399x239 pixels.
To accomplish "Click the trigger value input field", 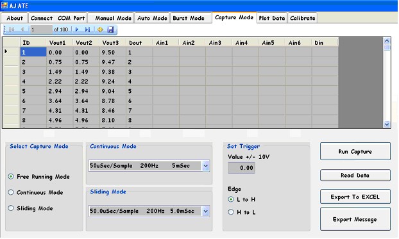I will 241,168.
